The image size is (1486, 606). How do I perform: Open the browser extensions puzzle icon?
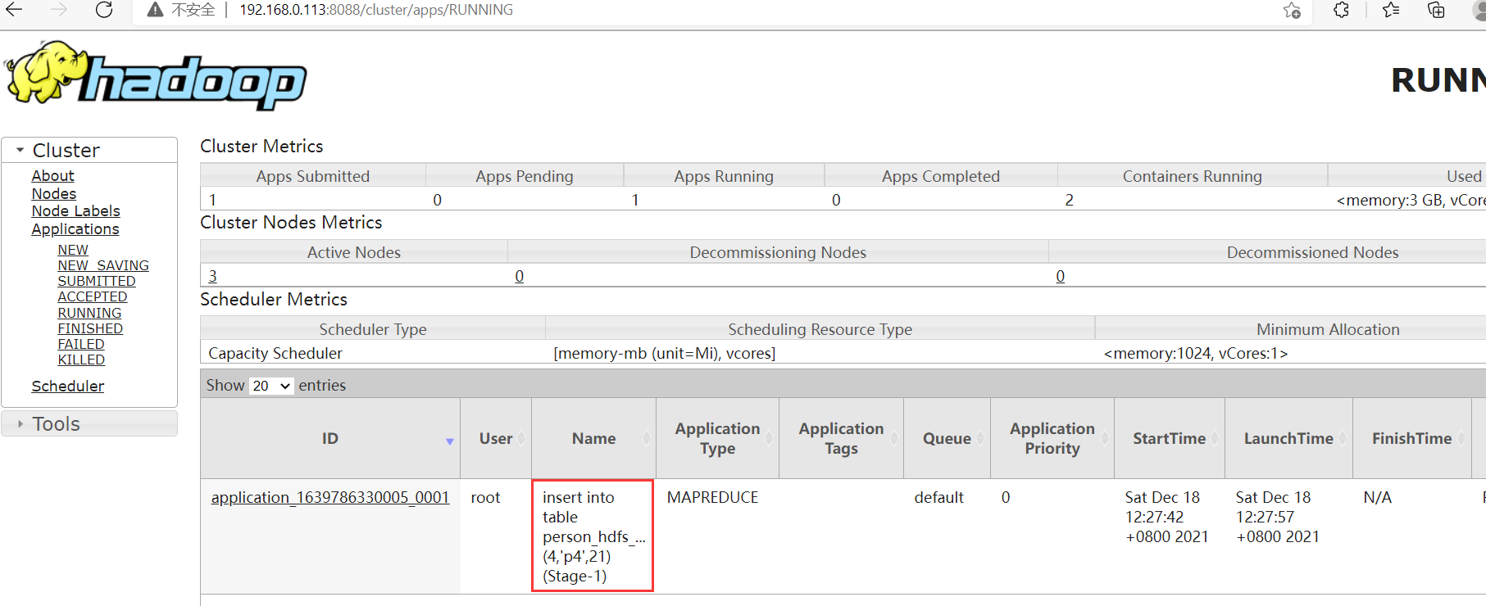(x=1342, y=10)
